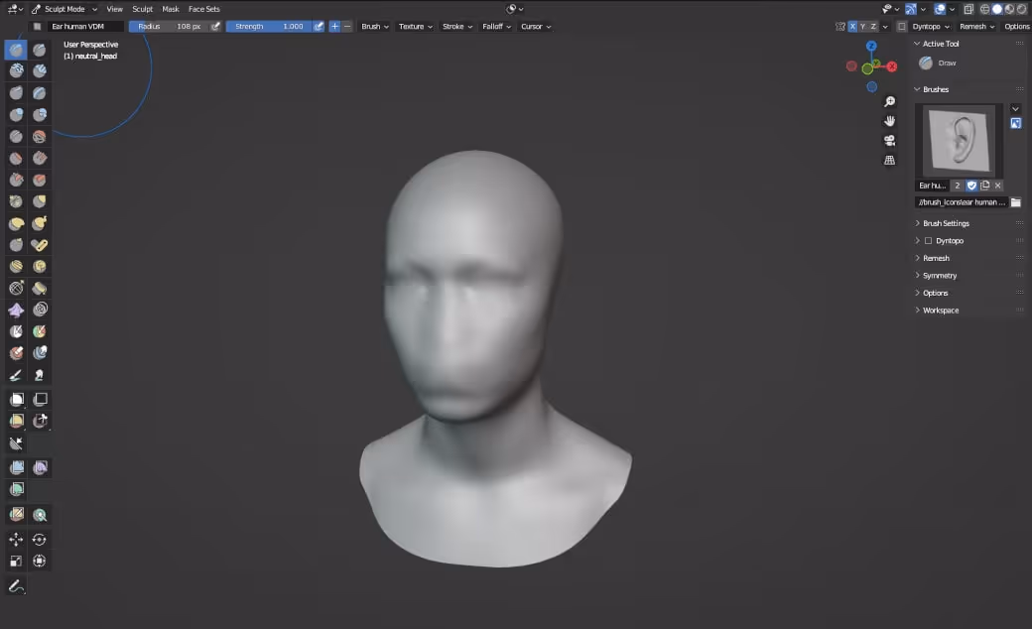
Task: Activate the Annotate tool
Action: 16,587
